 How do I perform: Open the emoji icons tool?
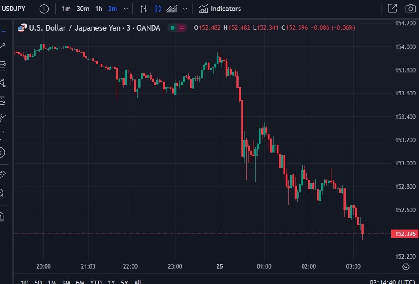[2, 152]
